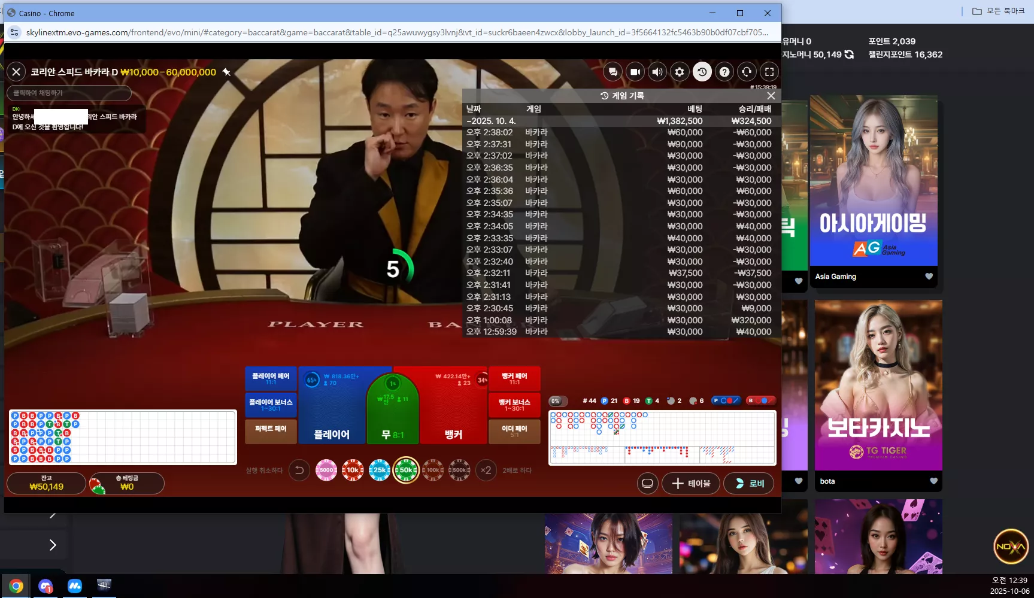
Task: Toggle the P player prediction probe
Action: click(726, 400)
